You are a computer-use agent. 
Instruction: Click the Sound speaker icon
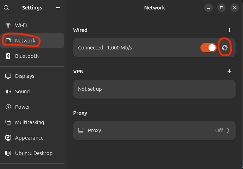8,92
